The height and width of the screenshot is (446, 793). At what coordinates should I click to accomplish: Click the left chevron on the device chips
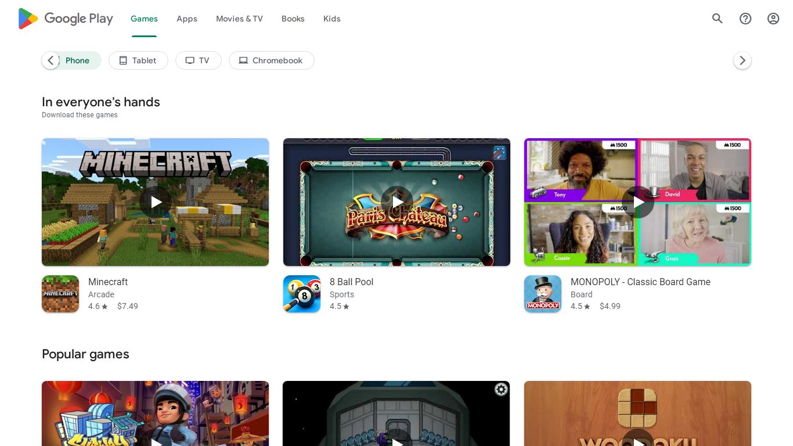coord(51,60)
